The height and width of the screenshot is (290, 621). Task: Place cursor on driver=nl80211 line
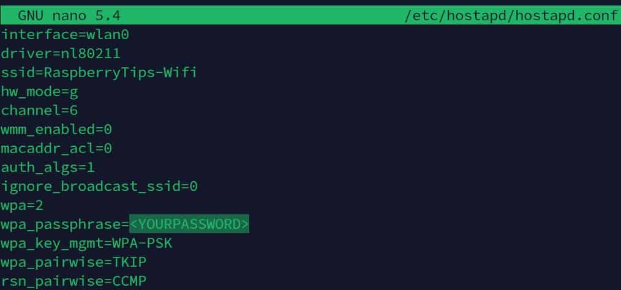(61, 54)
